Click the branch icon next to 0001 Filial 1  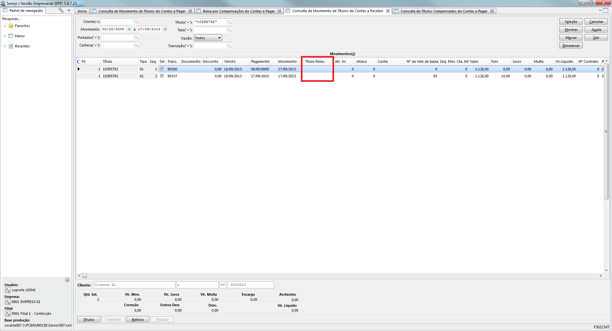pyautogui.click(x=8, y=313)
